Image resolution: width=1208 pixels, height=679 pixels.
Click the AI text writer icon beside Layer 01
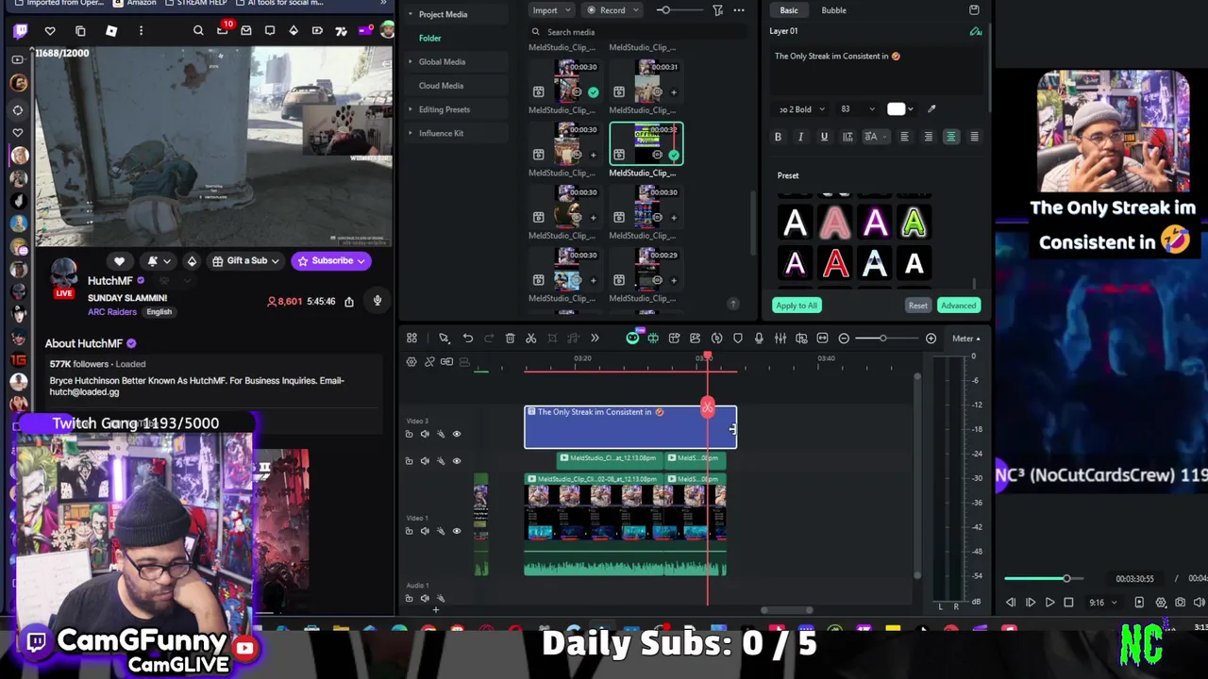click(976, 31)
